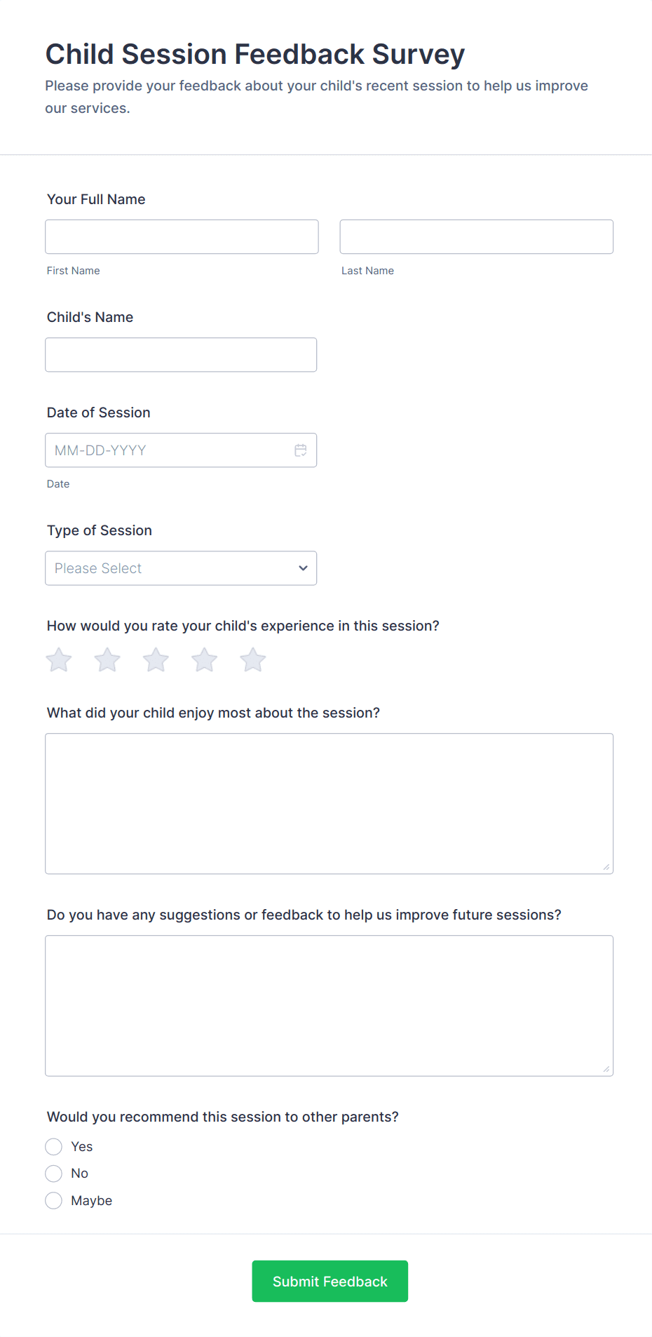This screenshot has width=652, height=1337.
Task: Focus the First Name input field
Action: pos(182,237)
